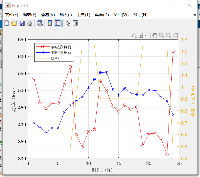Click the x-axis label 时间（h）
Image resolution: width=200 pixels, height=177 pixels.
click(x=102, y=170)
